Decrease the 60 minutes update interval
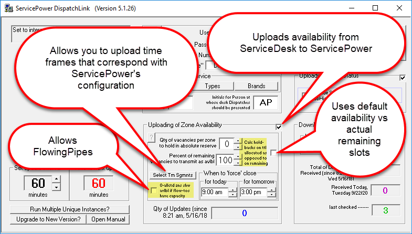Screen dimensions: 412x234 click(56, 187)
